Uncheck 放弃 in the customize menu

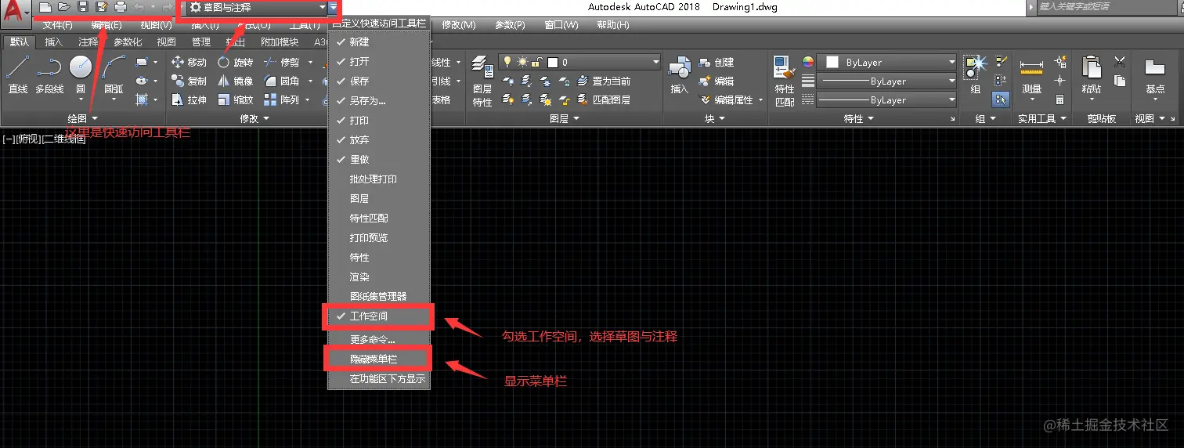(379, 139)
